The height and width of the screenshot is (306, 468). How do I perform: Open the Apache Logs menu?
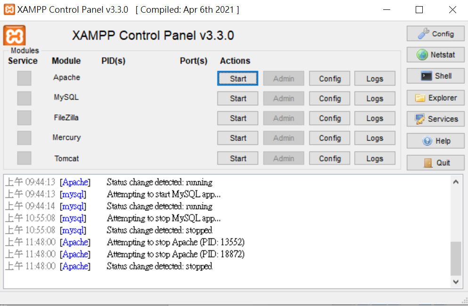tap(375, 79)
